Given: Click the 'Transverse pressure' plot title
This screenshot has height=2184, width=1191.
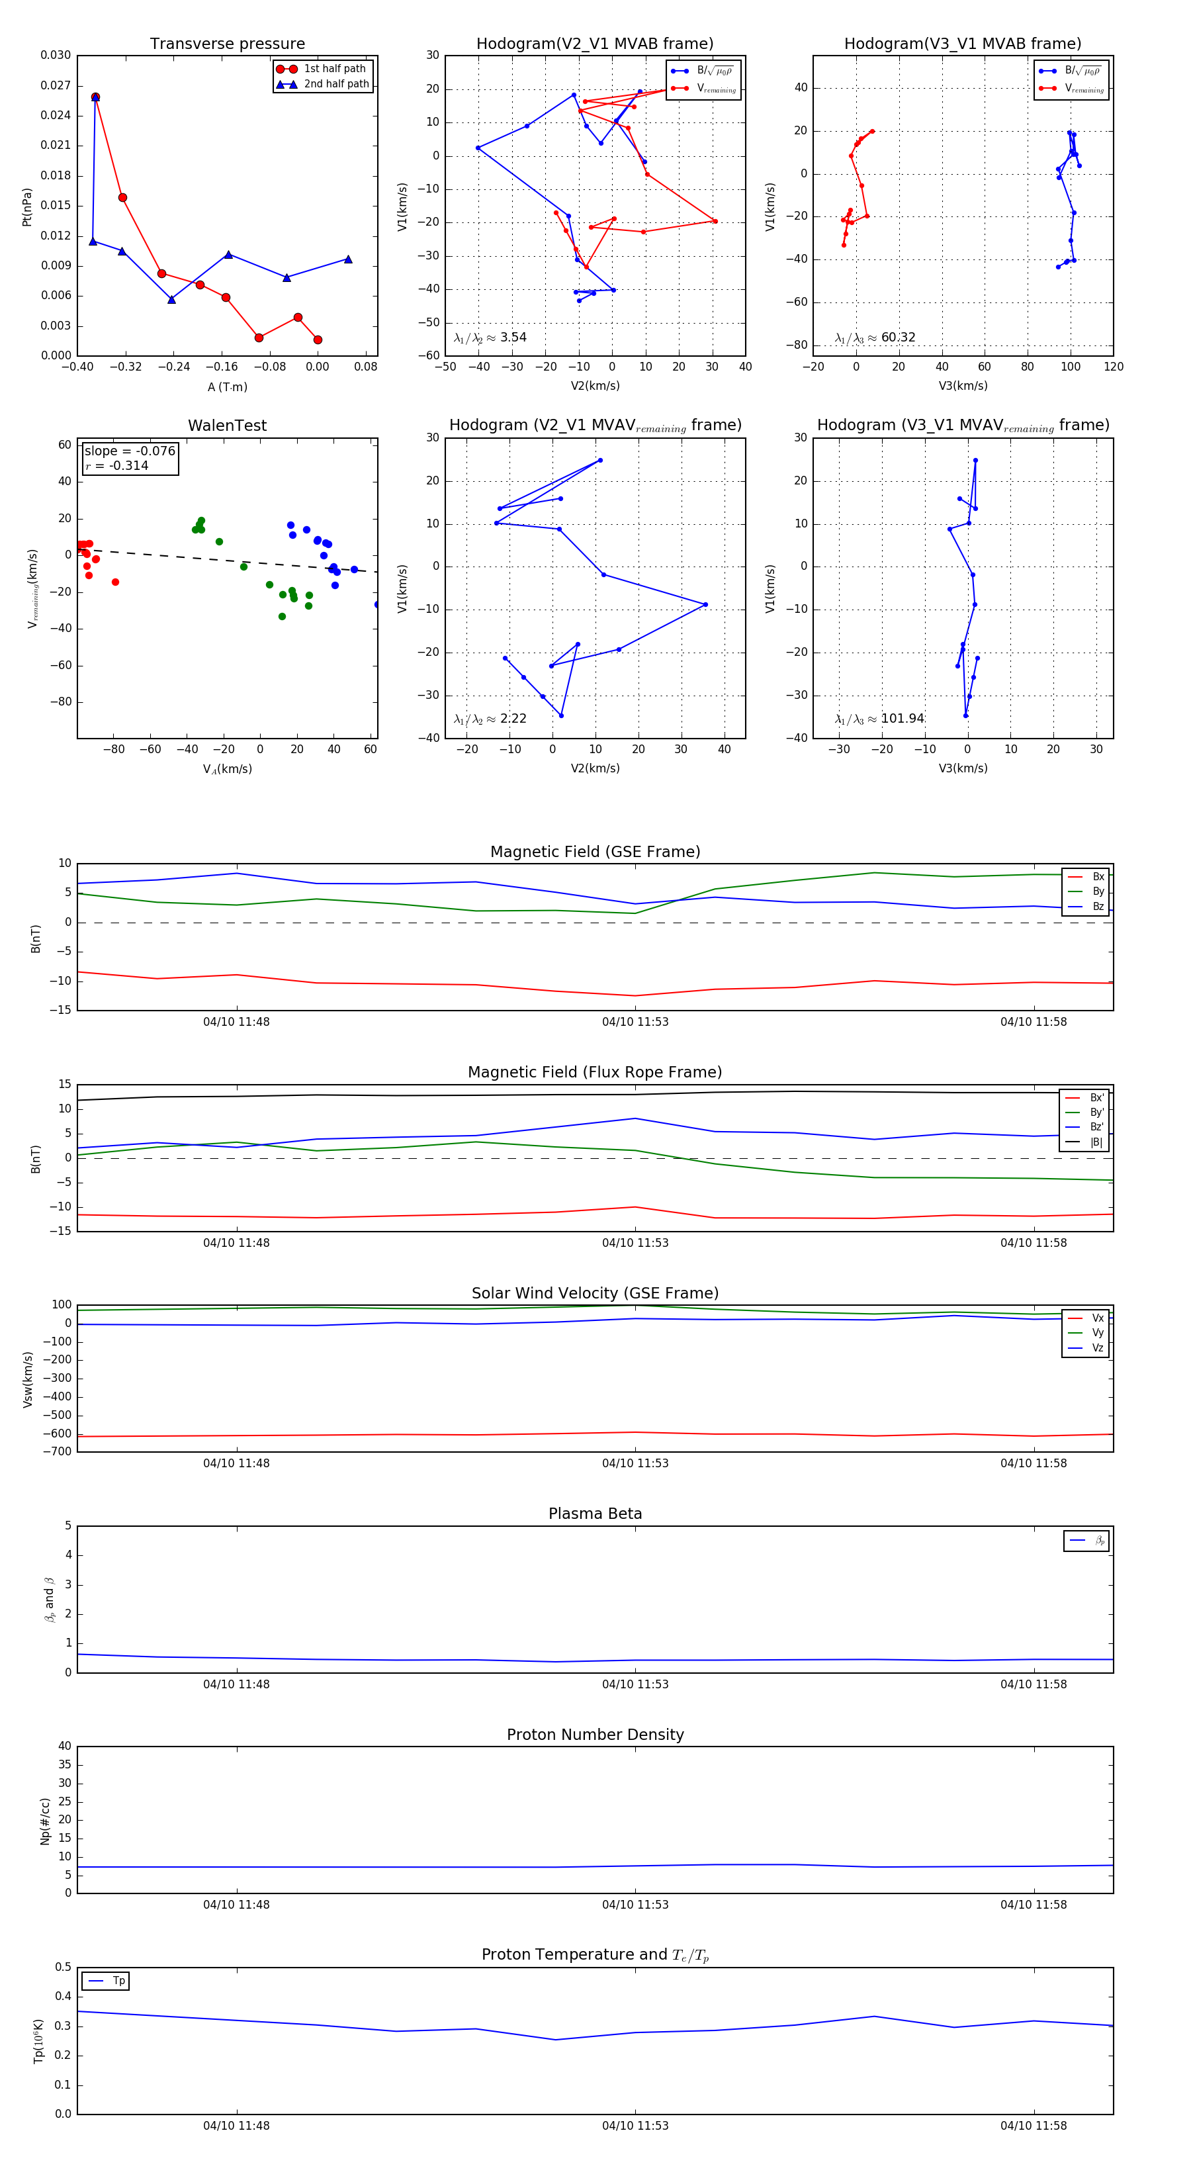Looking at the screenshot, I should 227,44.
